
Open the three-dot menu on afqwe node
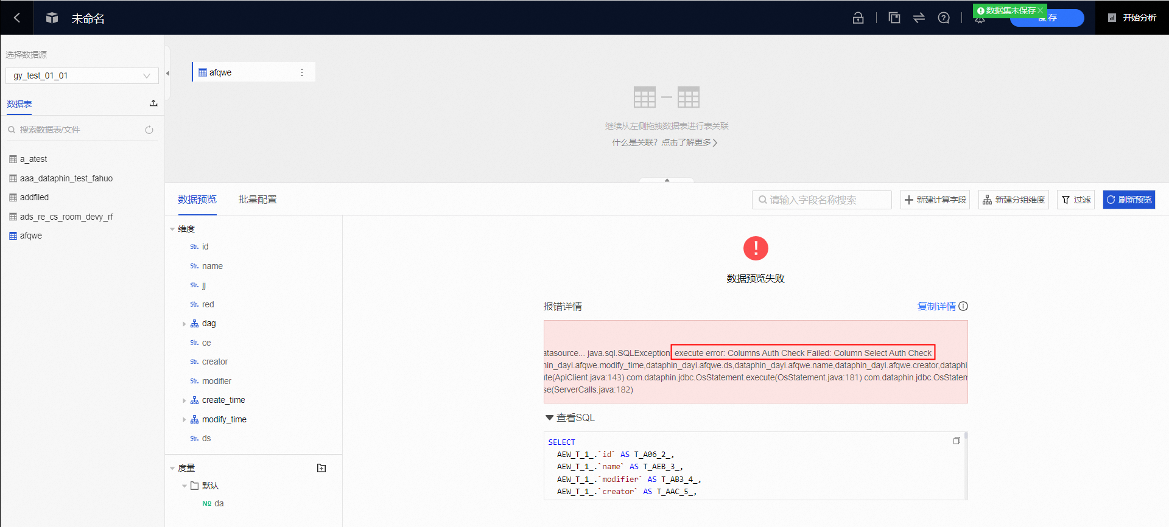point(302,72)
